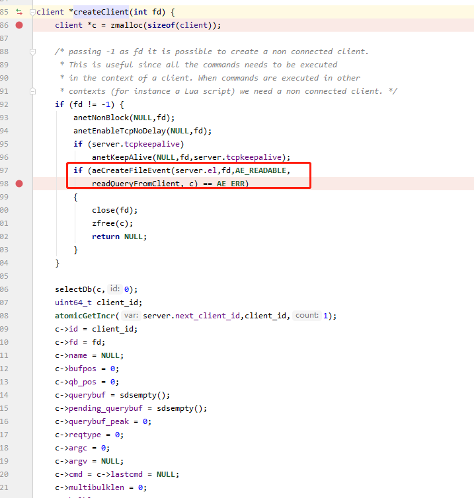The height and width of the screenshot is (498, 474).
Task: Click 'c->argv = NULL;' line
Action: [x=89, y=462]
